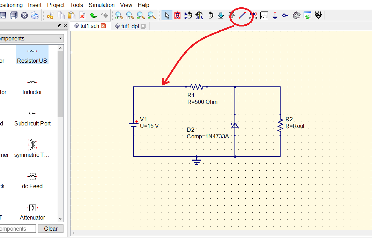This screenshot has width=372, height=238.
Task: Insert a port with the toolbar port icon
Action: (x=286, y=16)
